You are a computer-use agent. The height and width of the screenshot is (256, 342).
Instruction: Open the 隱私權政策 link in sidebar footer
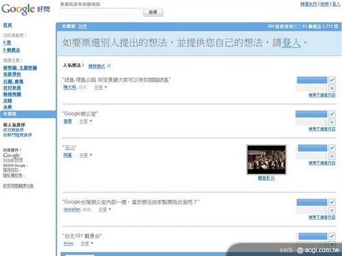coord(13,175)
